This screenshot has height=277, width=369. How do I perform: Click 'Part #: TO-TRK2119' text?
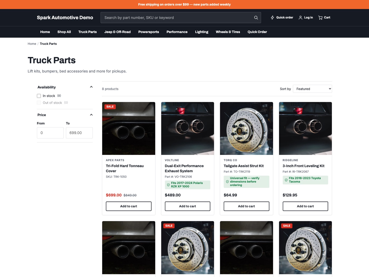[237, 172]
